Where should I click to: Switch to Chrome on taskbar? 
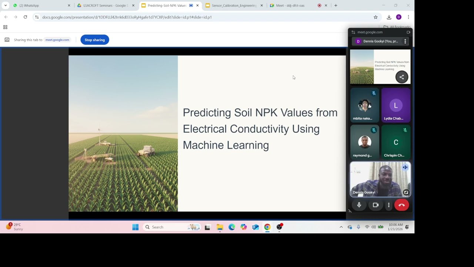(x=267, y=227)
